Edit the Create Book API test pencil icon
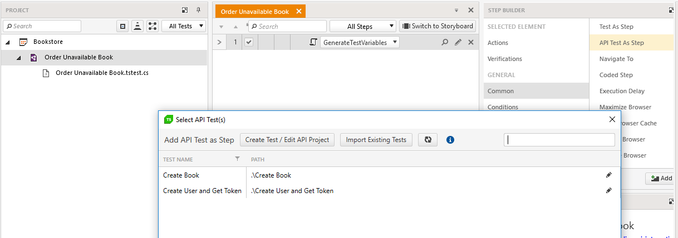Screen dimensions: 678x238 point(609,175)
